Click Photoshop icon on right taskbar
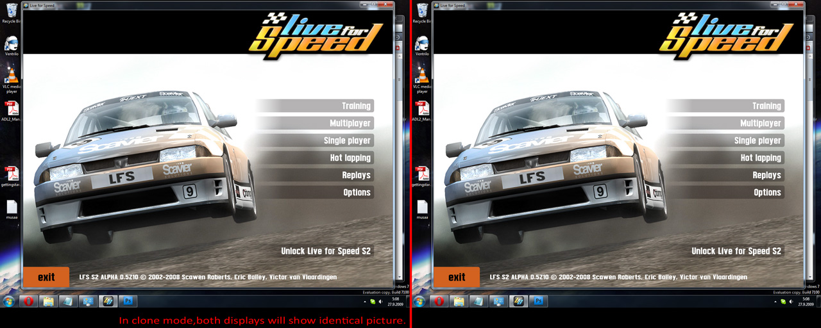 point(538,300)
